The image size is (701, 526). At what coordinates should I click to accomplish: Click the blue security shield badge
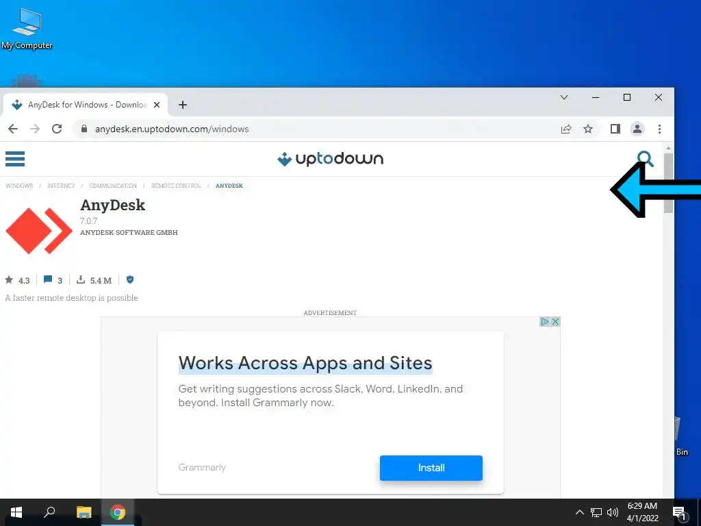pyautogui.click(x=130, y=279)
